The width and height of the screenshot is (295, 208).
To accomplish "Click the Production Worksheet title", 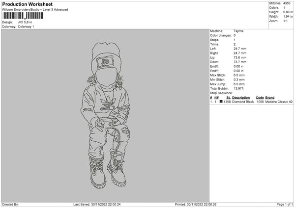I will (x=27, y=4).
